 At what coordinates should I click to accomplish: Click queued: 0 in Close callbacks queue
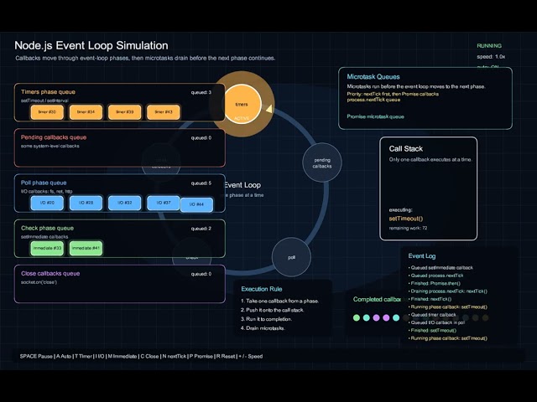pos(201,274)
